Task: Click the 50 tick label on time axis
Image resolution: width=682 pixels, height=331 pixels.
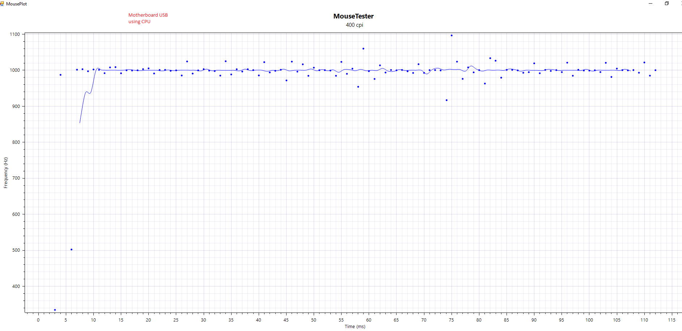Action: click(313, 320)
